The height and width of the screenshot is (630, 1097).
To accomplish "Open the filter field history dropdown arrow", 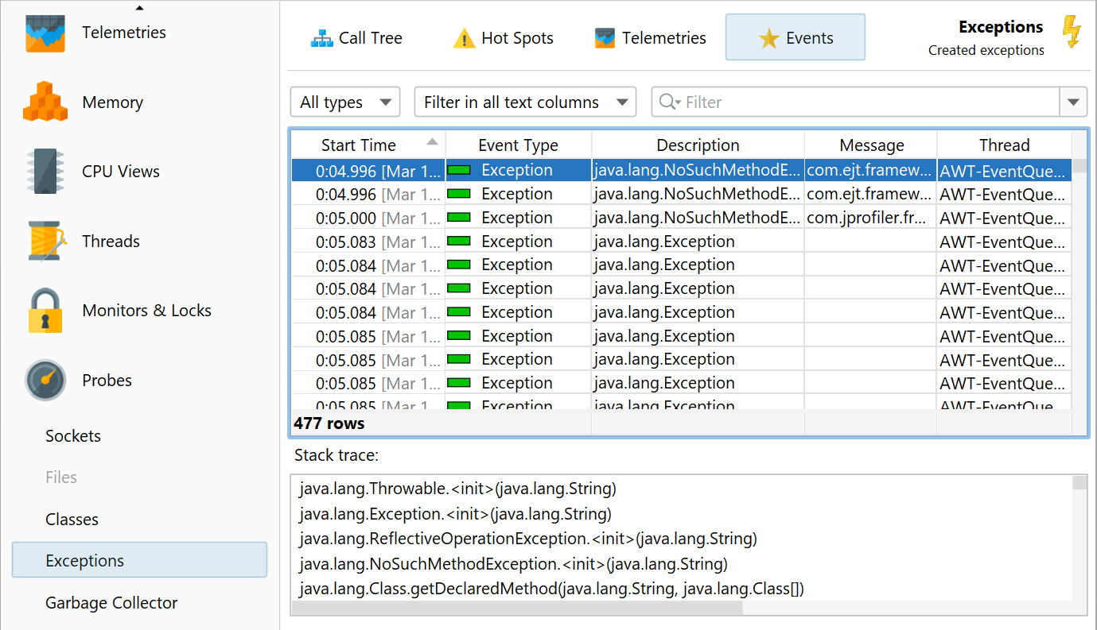I will pos(1073,102).
